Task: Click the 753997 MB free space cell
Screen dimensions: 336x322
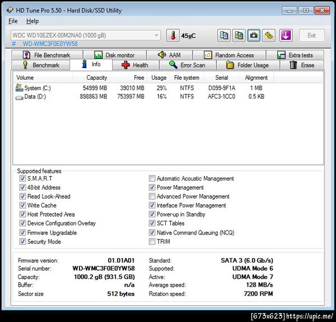Action: 130,96
